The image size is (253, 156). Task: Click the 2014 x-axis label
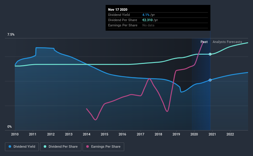[87, 134]
